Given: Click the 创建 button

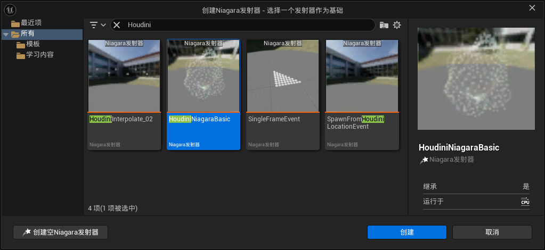Looking at the screenshot, I should click(406, 232).
